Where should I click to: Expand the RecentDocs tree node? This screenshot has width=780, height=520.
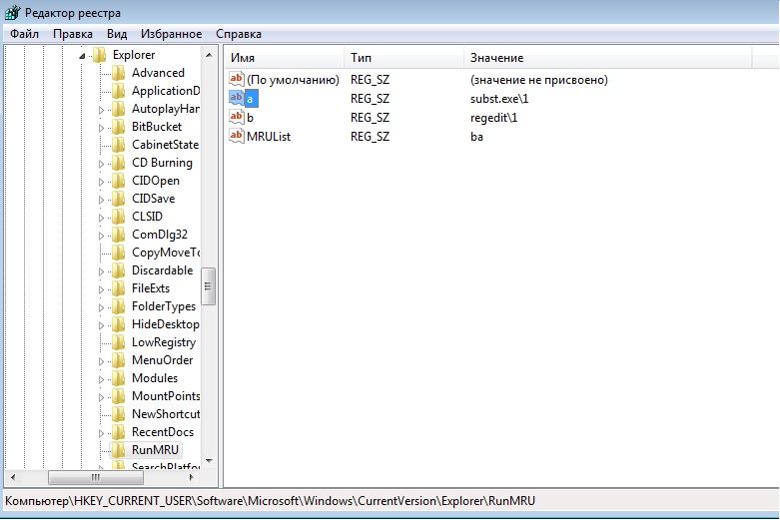(x=102, y=433)
